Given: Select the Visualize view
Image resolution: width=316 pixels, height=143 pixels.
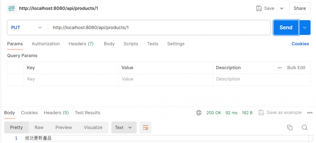Looking at the screenshot, I should point(93,128).
